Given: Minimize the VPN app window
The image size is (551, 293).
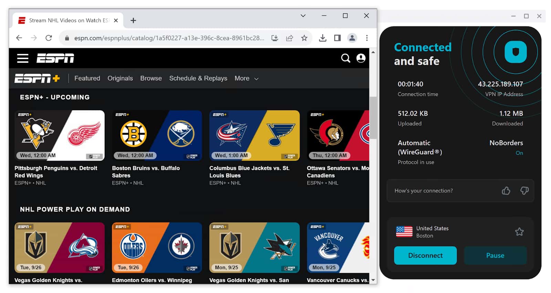Looking at the screenshot, I should coord(513,16).
